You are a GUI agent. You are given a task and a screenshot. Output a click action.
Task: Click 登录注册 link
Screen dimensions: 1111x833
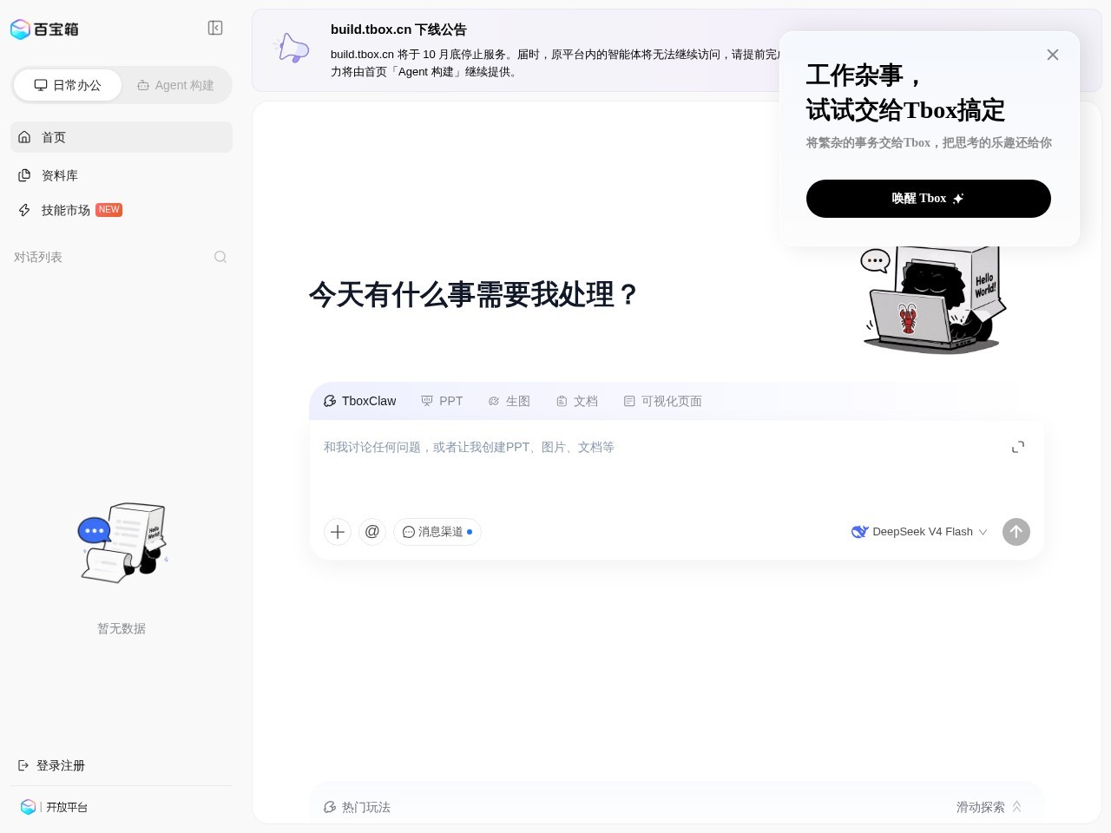coord(51,765)
